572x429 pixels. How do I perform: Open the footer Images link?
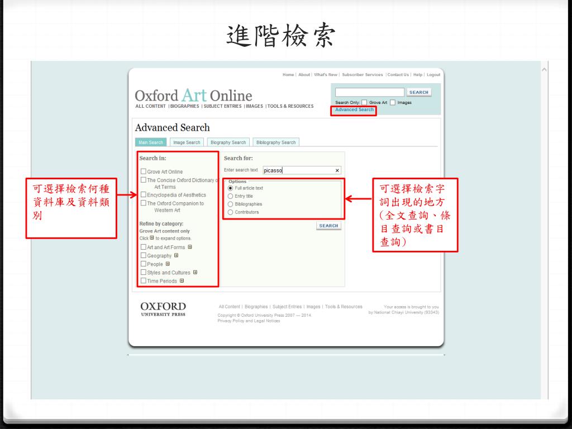[x=313, y=307]
